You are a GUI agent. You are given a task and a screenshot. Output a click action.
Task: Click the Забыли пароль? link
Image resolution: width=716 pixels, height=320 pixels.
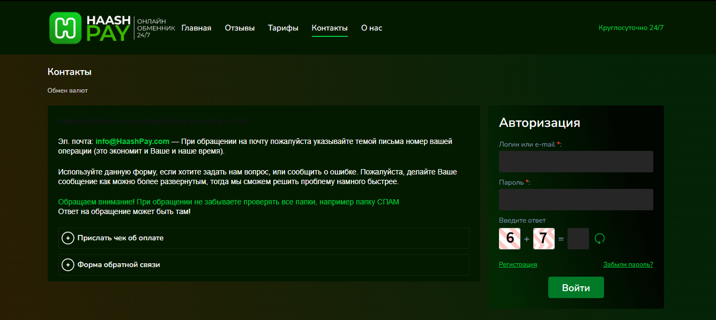[628, 264]
